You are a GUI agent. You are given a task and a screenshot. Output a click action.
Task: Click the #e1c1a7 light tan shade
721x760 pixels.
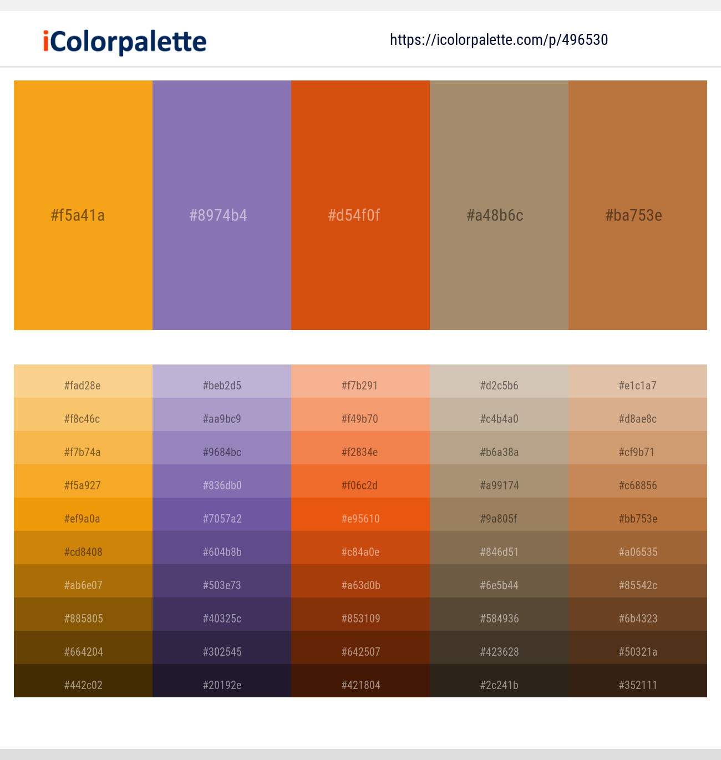pyautogui.click(x=638, y=381)
